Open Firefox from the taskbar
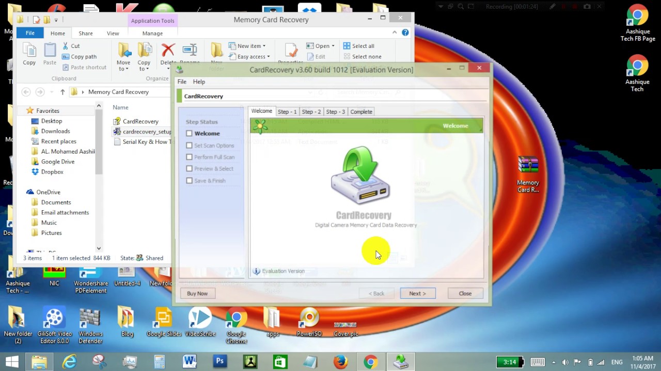Viewport: 661px width, 371px height. coord(340,362)
